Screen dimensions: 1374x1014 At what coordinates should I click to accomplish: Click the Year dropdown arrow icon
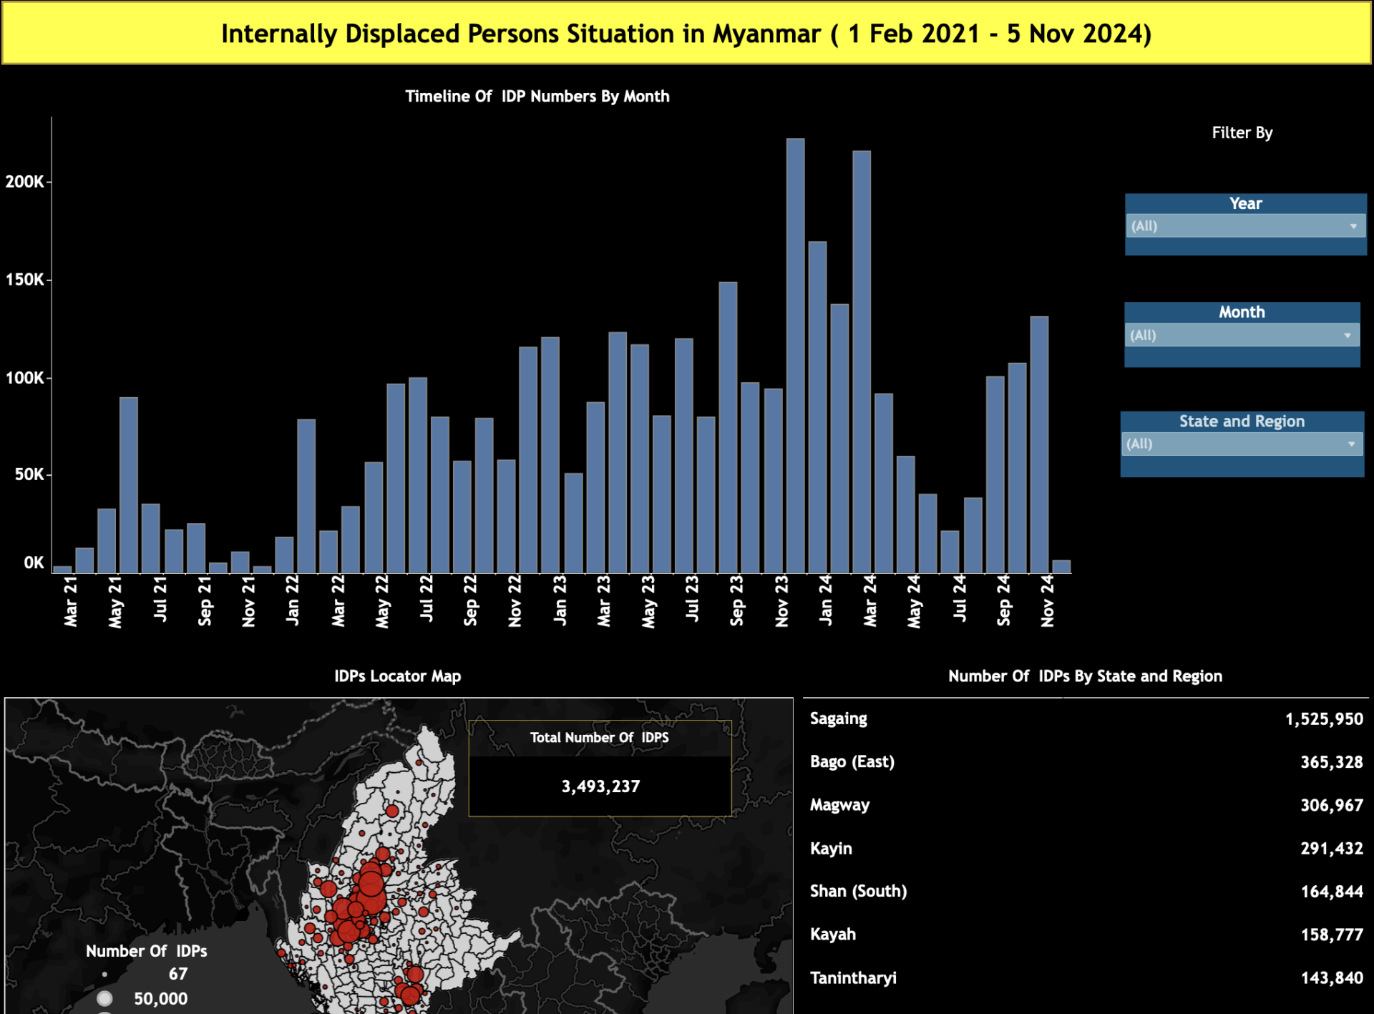[1353, 226]
